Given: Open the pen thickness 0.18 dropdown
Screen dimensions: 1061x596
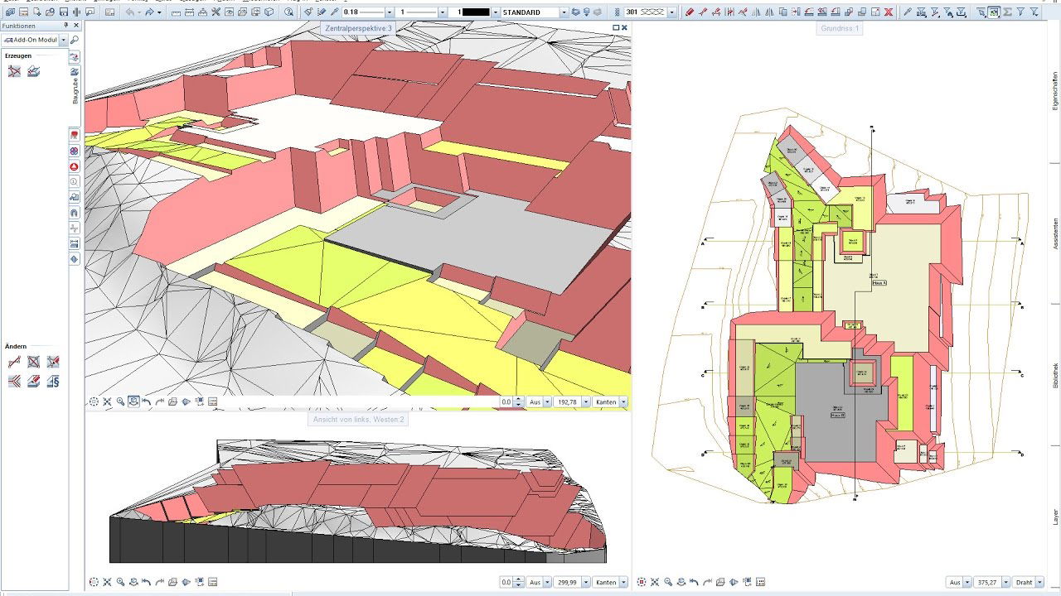Looking at the screenshot, I should tap(390, 12).
